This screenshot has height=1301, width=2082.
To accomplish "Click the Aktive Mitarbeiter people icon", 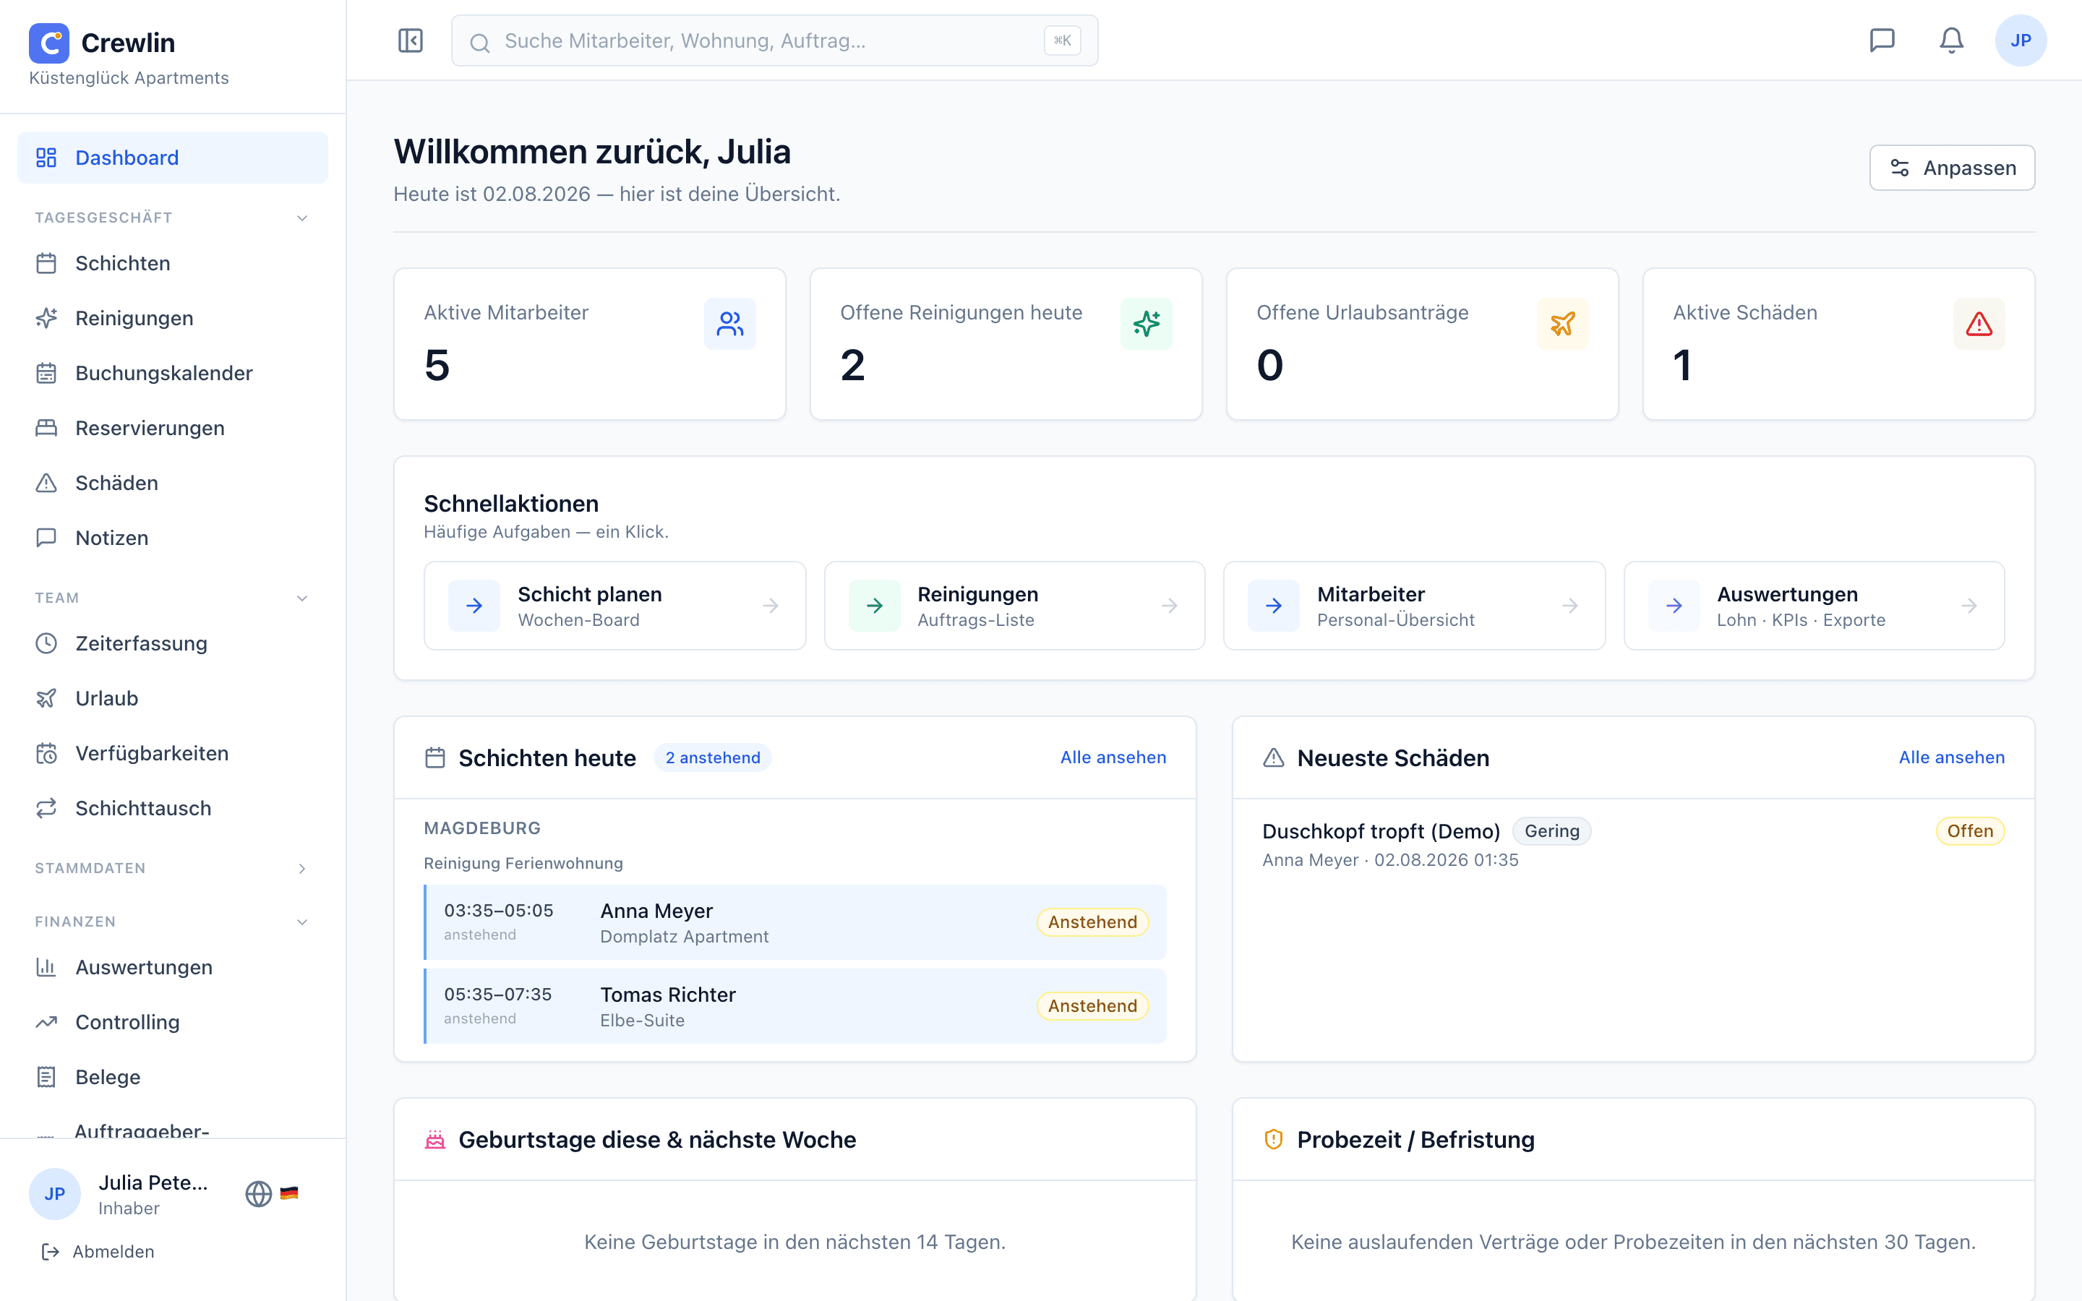I will click(729, 324).
